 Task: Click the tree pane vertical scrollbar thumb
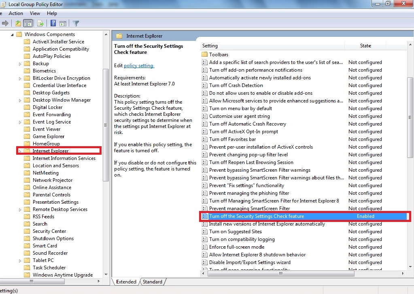click(x=106, y=125)
